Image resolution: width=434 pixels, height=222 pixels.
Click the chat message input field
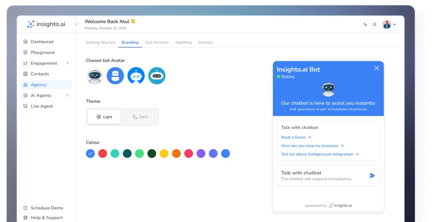tap(328, 176)
